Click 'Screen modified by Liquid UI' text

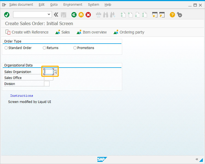coord(30,102)
